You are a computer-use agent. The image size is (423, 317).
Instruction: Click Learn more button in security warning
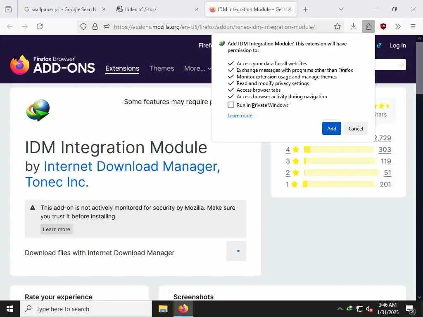[56, 229]
